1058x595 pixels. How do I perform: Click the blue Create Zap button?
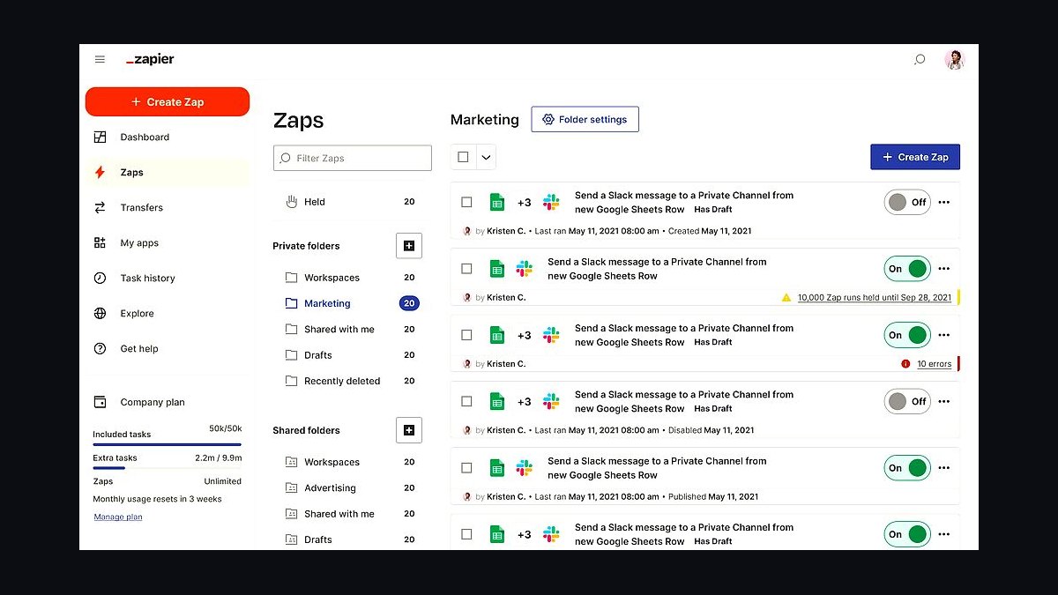pyautogui.click(x=915, y=157)
